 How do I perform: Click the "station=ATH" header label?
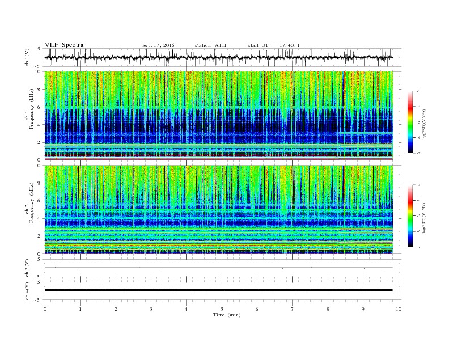(x=210, y=45)
